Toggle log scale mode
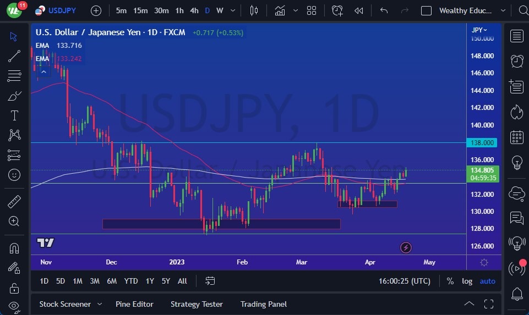 467,281
